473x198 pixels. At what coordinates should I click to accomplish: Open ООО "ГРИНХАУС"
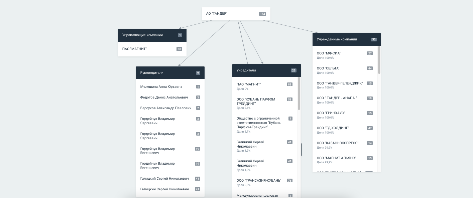331,113
